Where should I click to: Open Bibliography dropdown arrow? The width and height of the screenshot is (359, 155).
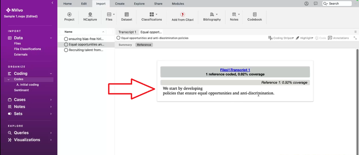(x=217, y=14)
